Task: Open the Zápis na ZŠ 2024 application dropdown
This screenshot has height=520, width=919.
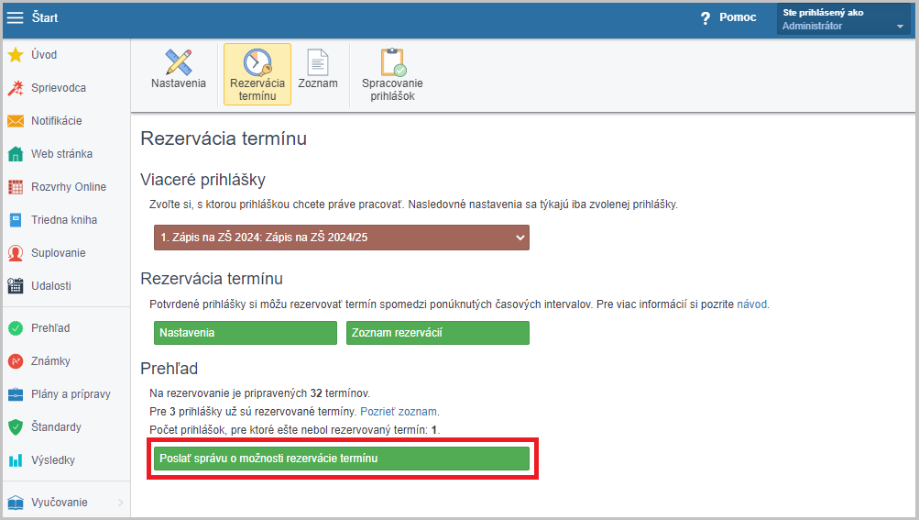Action: [x=342, y=238]
